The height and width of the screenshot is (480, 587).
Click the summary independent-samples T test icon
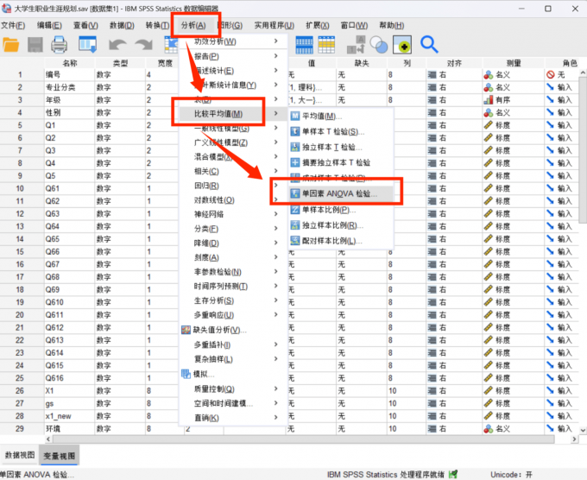tap(295, 162)
